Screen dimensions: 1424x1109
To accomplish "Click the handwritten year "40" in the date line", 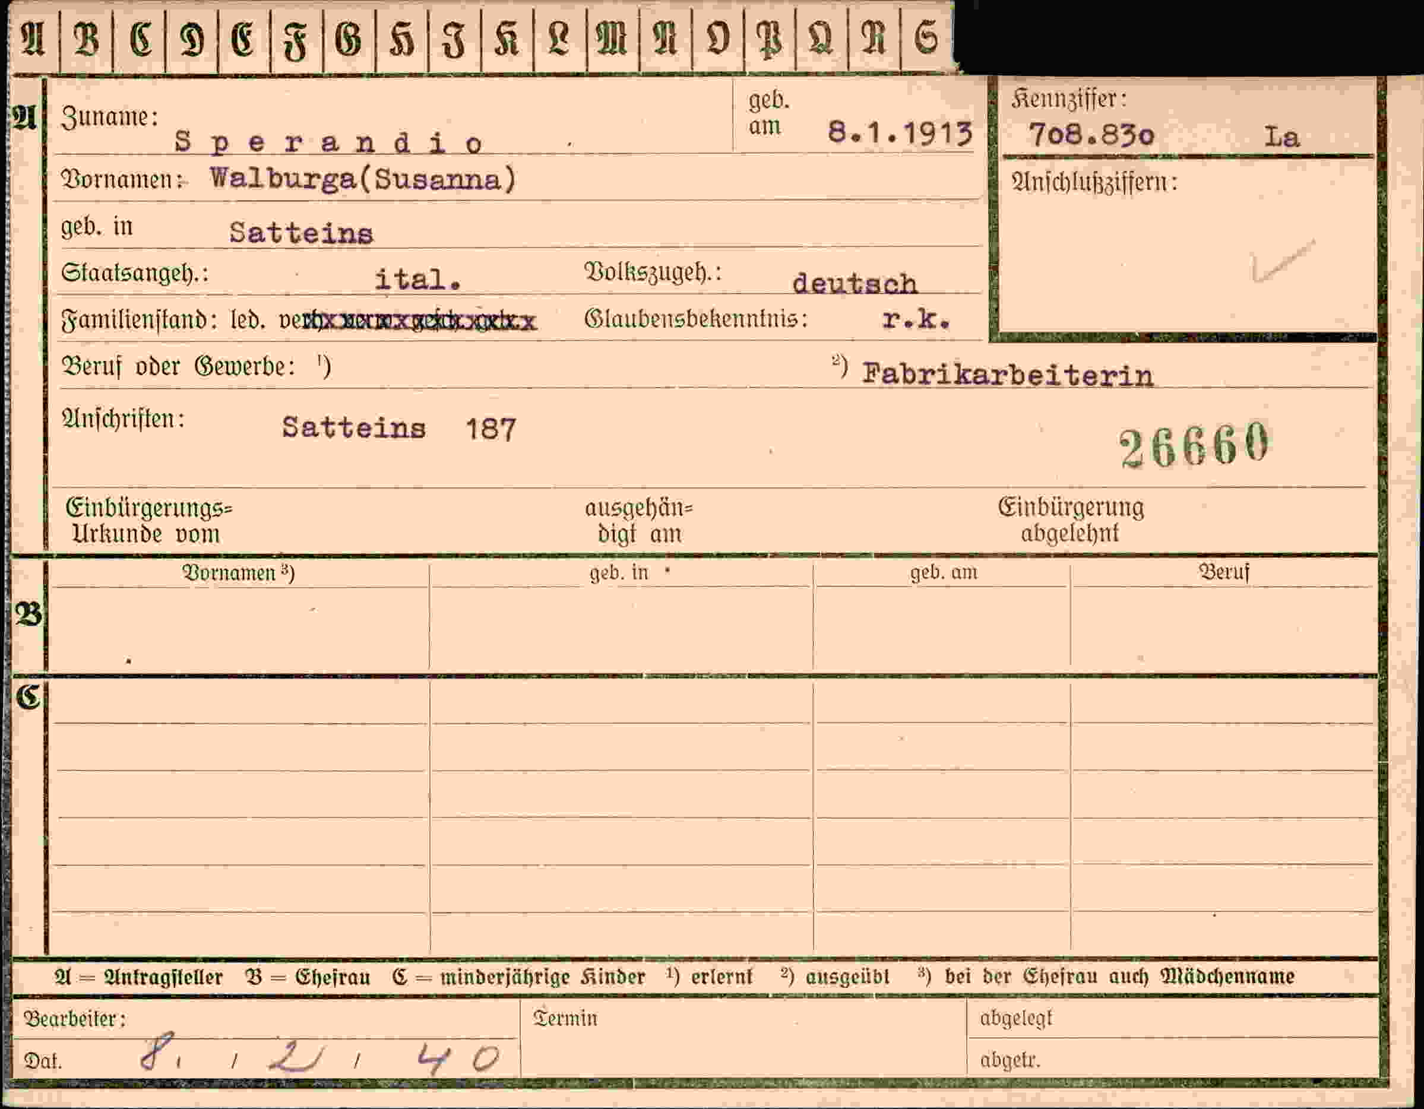I will click(x=458, y=1057).
